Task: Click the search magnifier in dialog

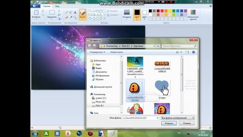Action: (x=195, y=46)
